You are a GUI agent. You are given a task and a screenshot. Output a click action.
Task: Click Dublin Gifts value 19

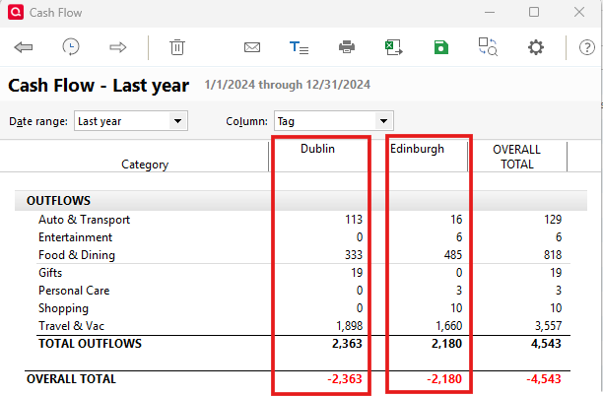(x=357, y=273)
